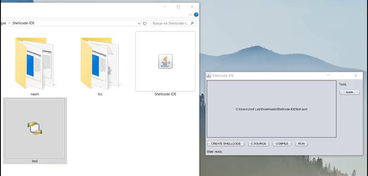Viewport: 368px width, 176px height.
Task: Click the test.asm file path area
Action: coord(271,109)
